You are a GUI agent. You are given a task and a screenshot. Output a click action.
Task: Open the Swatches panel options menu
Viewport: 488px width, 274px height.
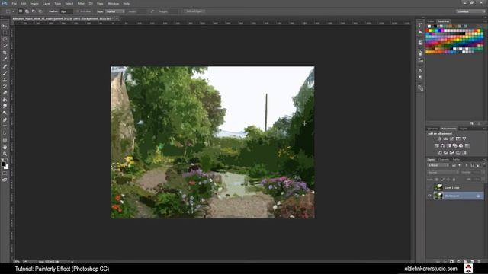485,21
